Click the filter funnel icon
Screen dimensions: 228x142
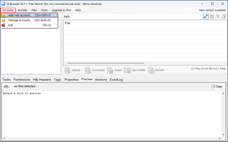[x=218, y=16]
